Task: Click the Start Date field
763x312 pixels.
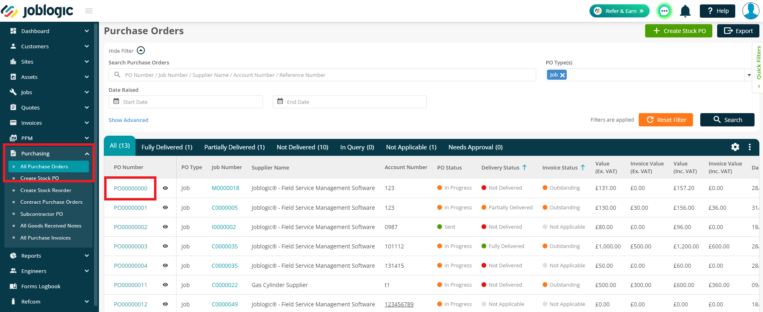Action: coord(186,102)
